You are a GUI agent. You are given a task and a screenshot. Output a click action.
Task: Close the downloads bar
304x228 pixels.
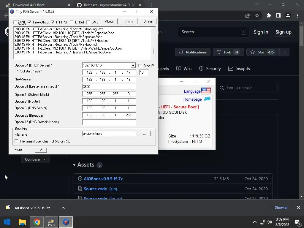point(299,208)
